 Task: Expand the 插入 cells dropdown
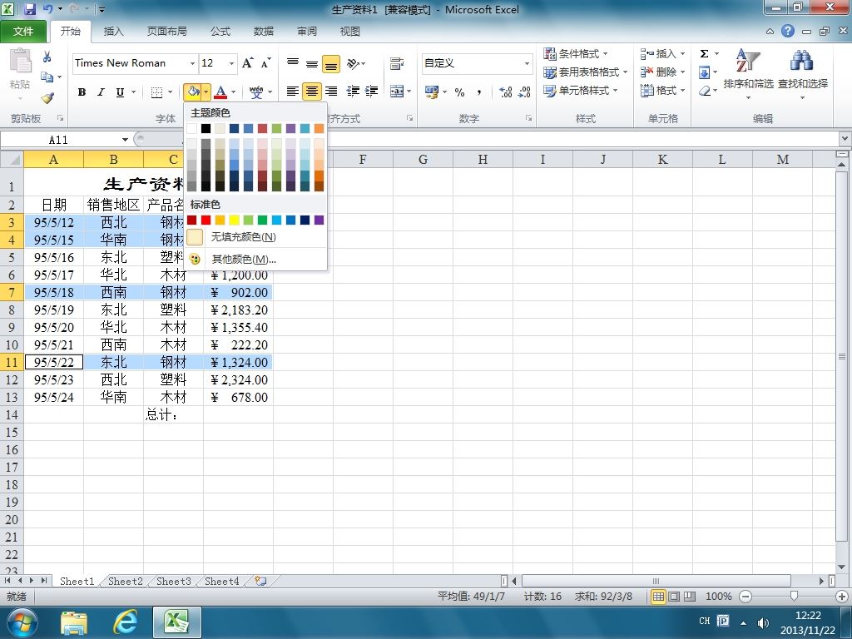coord(682,54)
